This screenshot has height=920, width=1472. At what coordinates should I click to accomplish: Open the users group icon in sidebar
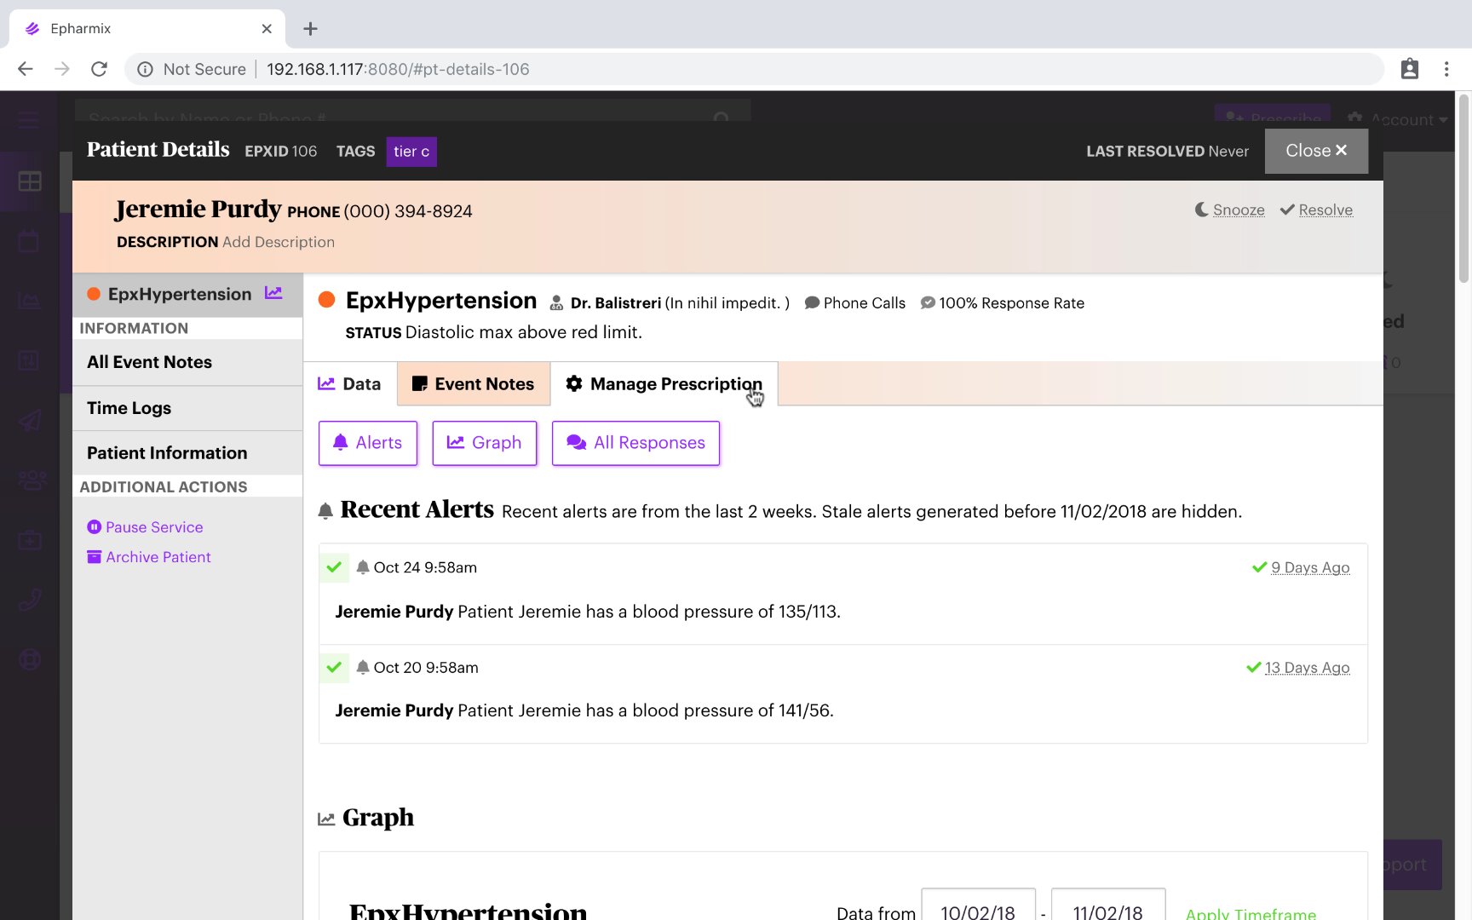click(32, 480)
